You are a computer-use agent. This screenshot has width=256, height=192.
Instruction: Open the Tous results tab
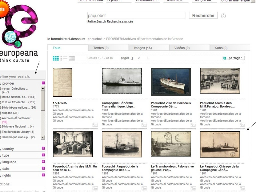click(x=68, y=48)
